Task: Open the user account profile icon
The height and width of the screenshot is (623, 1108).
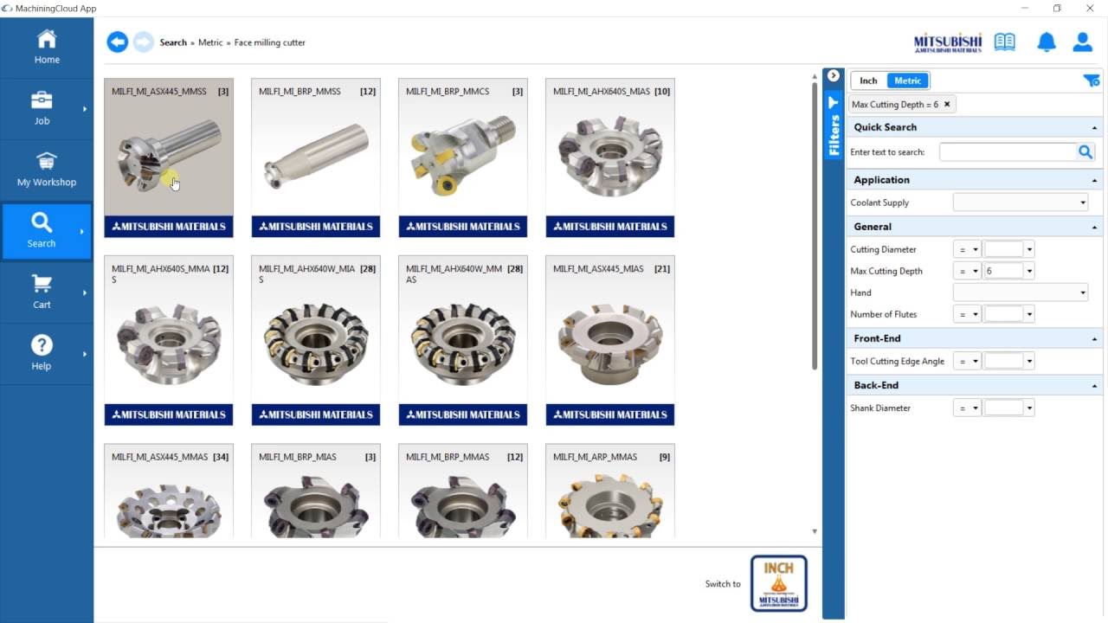Action: coord(1082,42)
